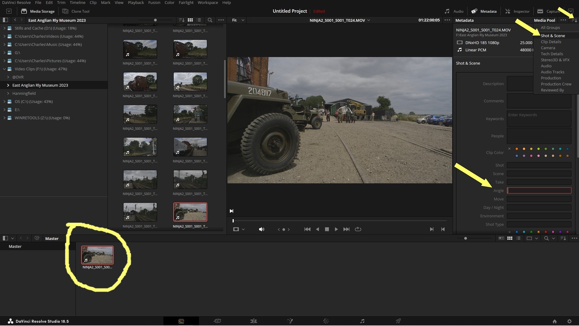
Task: Toggle the Capture panel
Action: pyautogui.click(x=549, y=11)
